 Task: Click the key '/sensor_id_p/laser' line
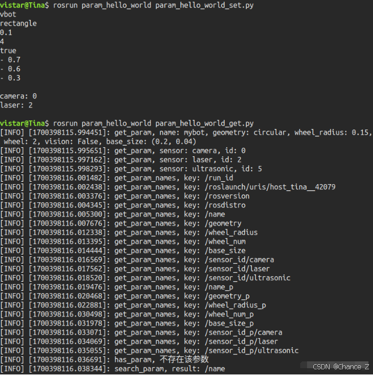point(139,341)
